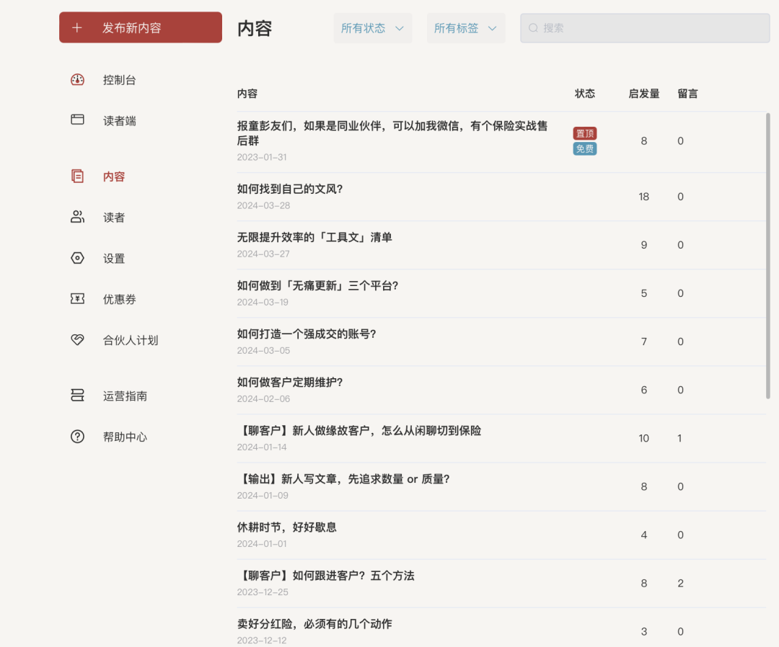Image resolution: width=779 pixels, height=647 pixels.
Task: Open post 新人做缘故客户，怎么从闲聊切到保险
Action: click(x=359, y=431)
